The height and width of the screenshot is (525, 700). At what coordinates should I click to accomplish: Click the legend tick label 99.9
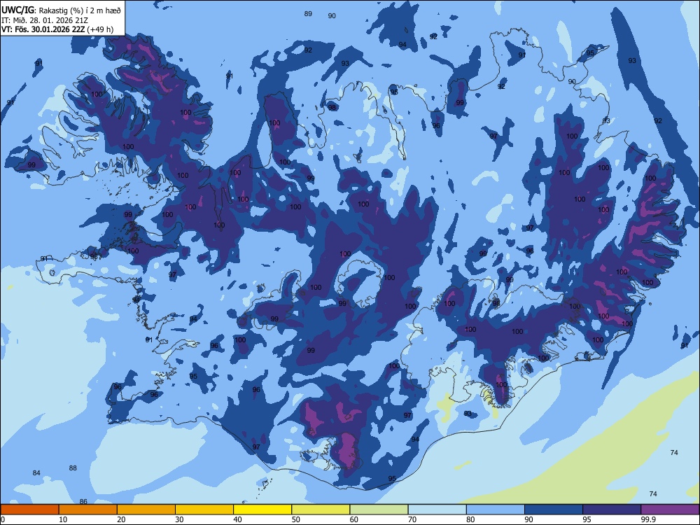point(648,519)
